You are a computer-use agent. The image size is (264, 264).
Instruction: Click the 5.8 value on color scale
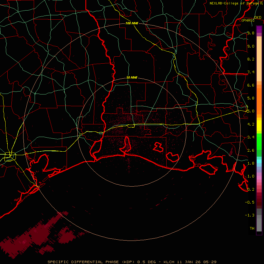coord(251,98)
